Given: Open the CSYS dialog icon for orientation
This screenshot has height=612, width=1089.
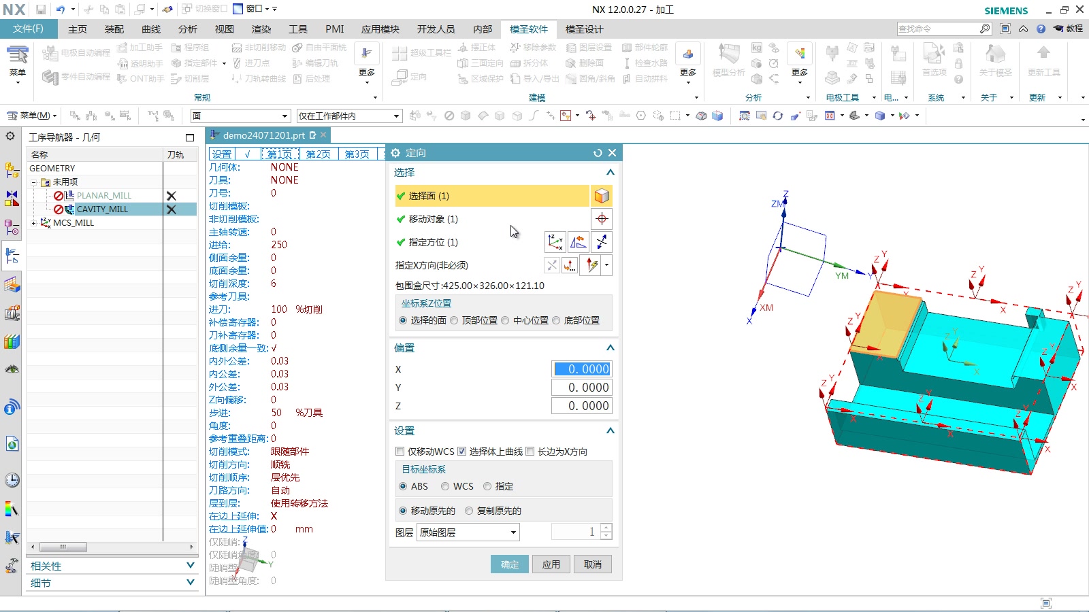Looking at the screenshot, I should [555, 242].
